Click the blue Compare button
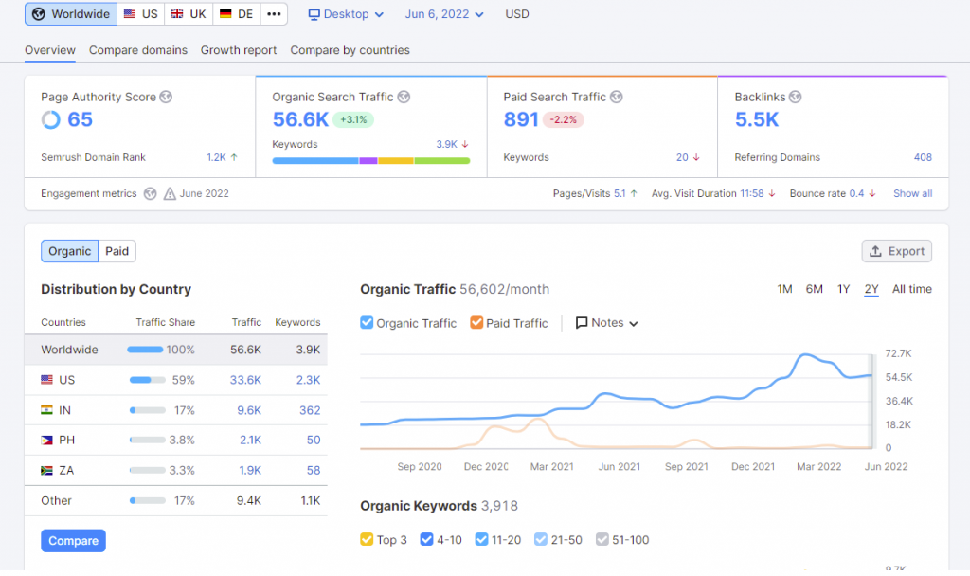The image size is (970, 576). (x=73, y=541)
